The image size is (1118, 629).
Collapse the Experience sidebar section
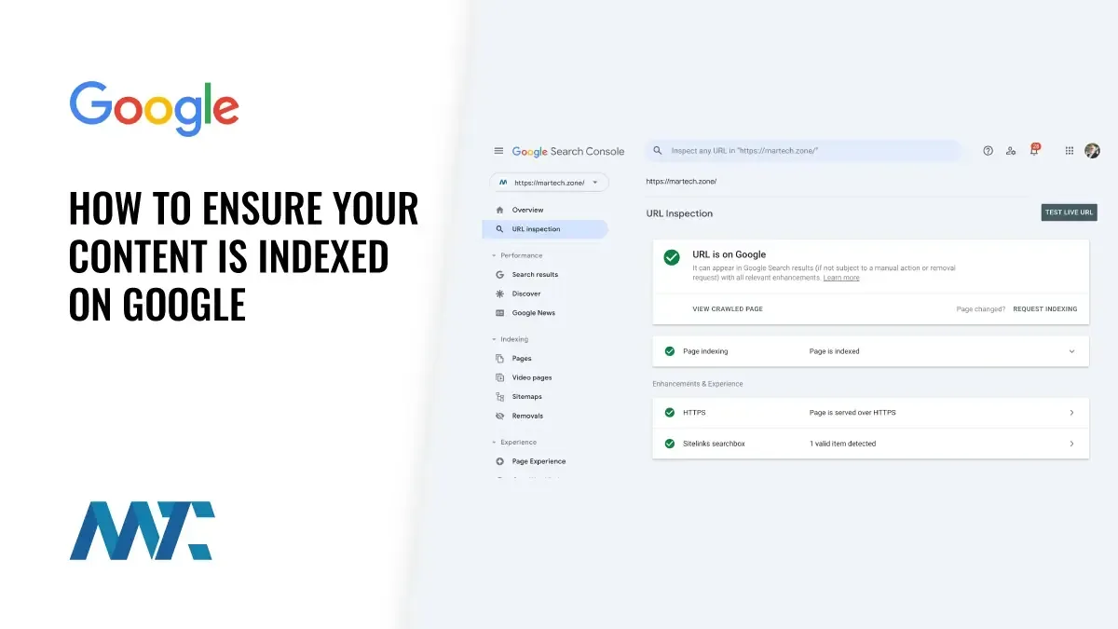pos(495,443)
